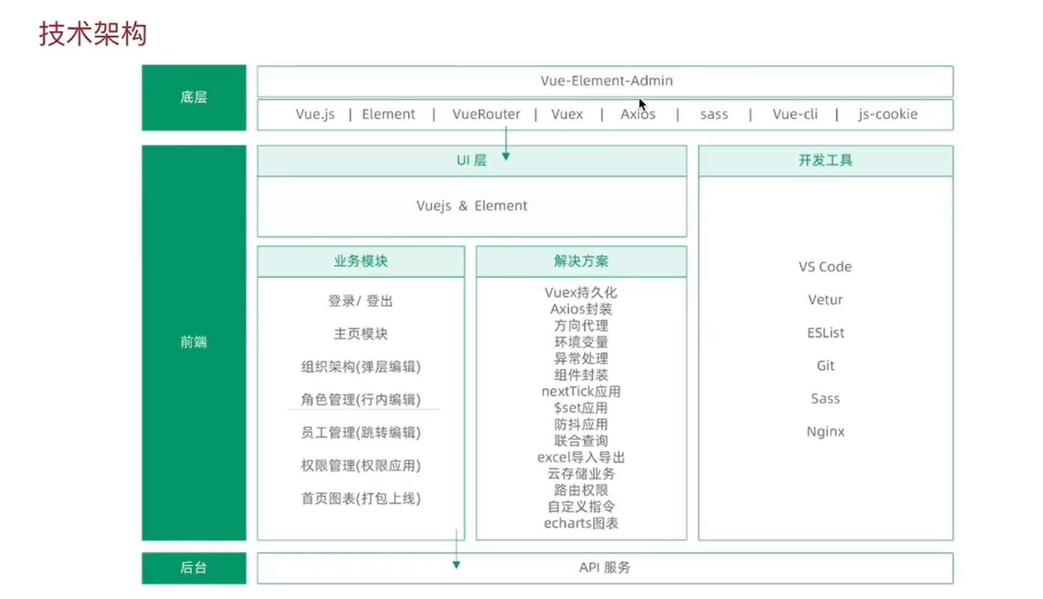
Task: Click the lowercase sass label in the top row
Action: click(x=714, y=114)
